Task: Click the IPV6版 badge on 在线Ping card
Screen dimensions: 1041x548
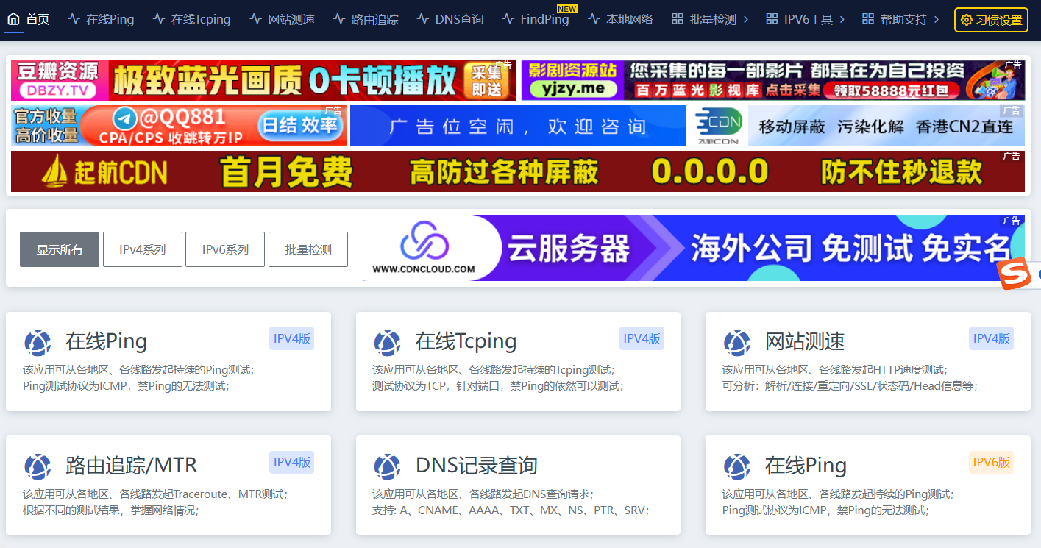Action: coord(991,462)
